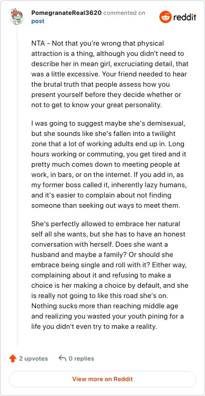The image size is (205, 396).
Task: Open PomegranateReal3620's avatar image
Action: coord(17,16)
